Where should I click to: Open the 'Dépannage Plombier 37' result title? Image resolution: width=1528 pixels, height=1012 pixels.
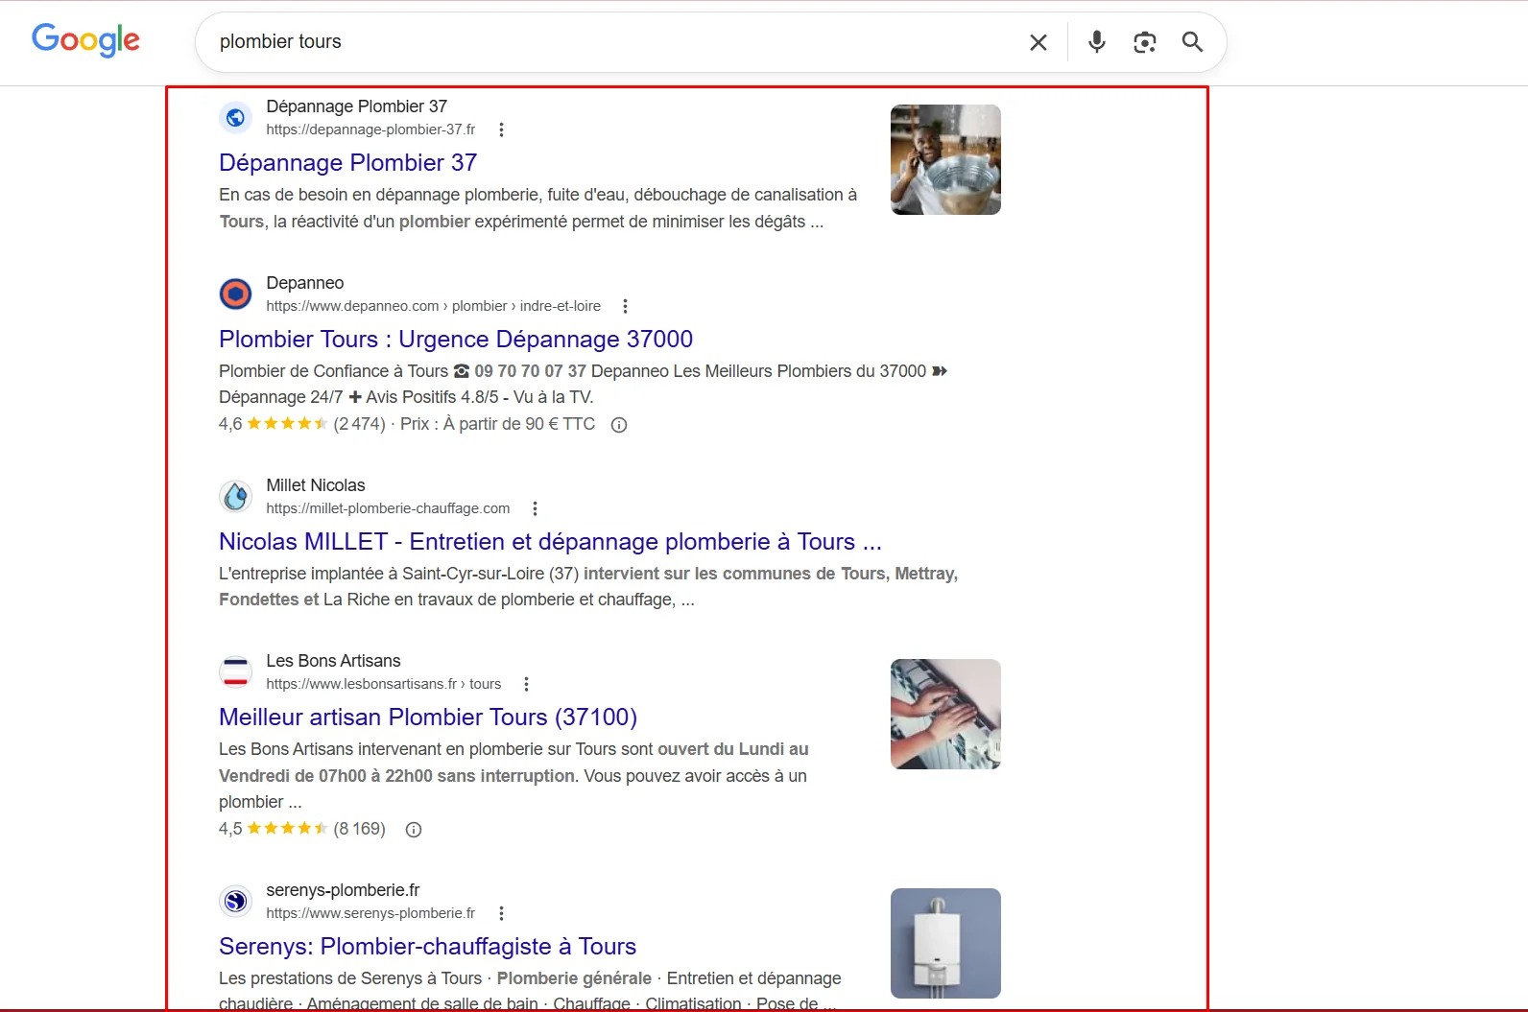(347, 163)
